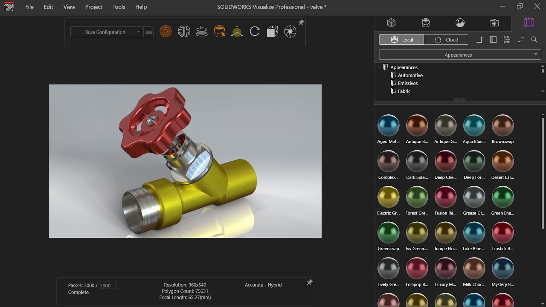
Task: Click the turntable toolbar icon
Action: [x=202, y=31]
